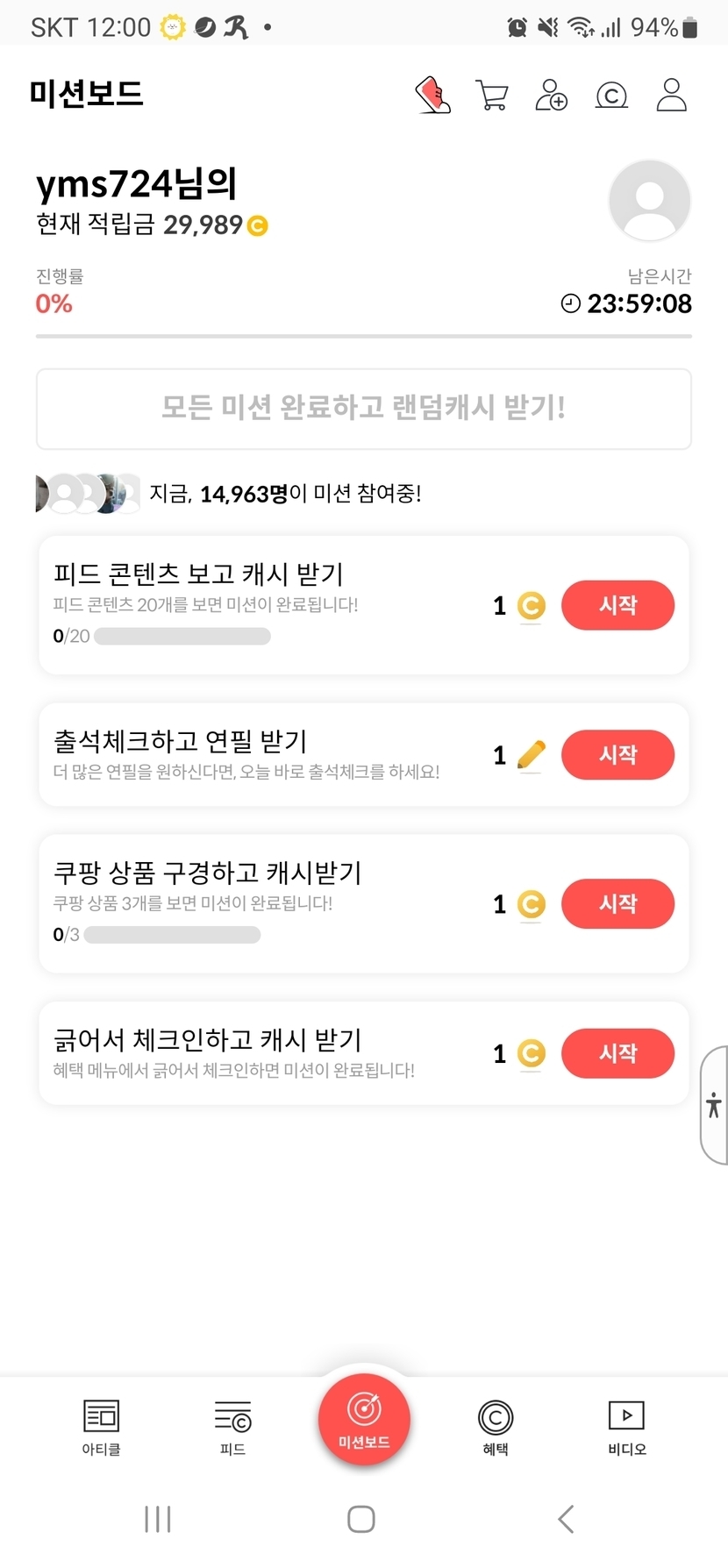Open the shopping cart icon

(x=492, y=95)
